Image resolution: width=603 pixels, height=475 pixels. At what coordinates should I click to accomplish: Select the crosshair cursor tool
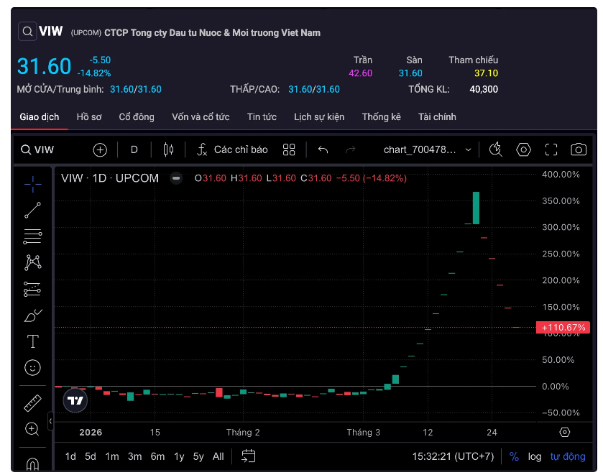(32, 184)
